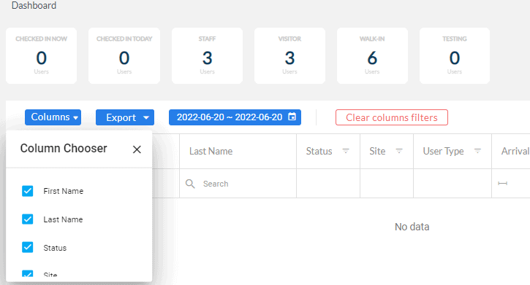Image resolution: width=530 pixels, height=285 pixels.
Task: Click the Status column filter icon
Action: 346,151
